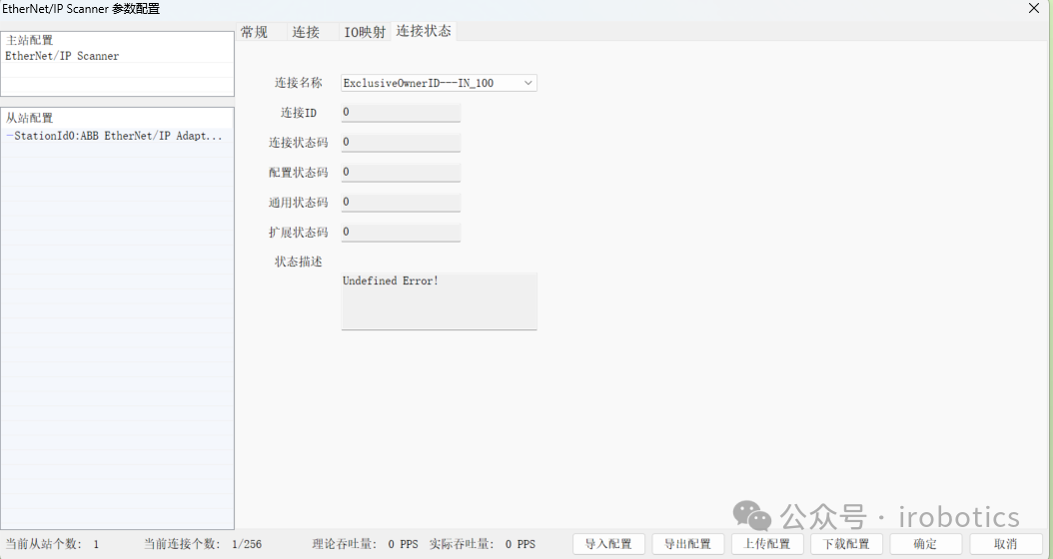Open the 连接 tab
Screen dimensions: 1053x559
tap(306, 32)
